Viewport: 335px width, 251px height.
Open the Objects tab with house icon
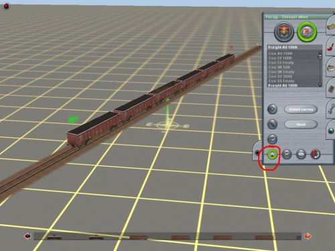[x=331, y=68]
